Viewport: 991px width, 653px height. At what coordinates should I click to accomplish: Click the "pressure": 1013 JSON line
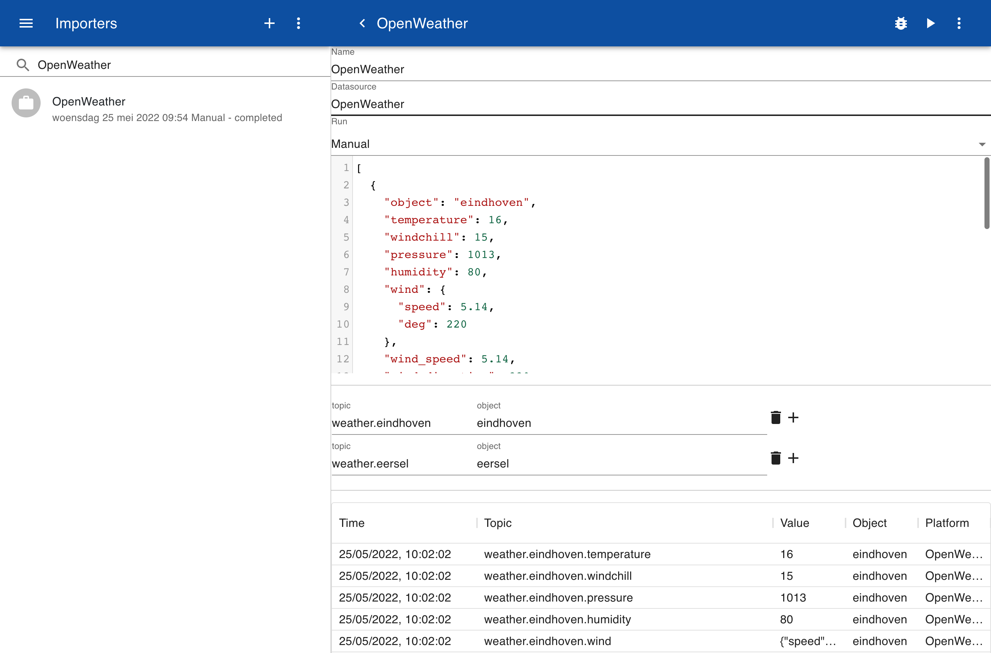(x=442, y=255)
